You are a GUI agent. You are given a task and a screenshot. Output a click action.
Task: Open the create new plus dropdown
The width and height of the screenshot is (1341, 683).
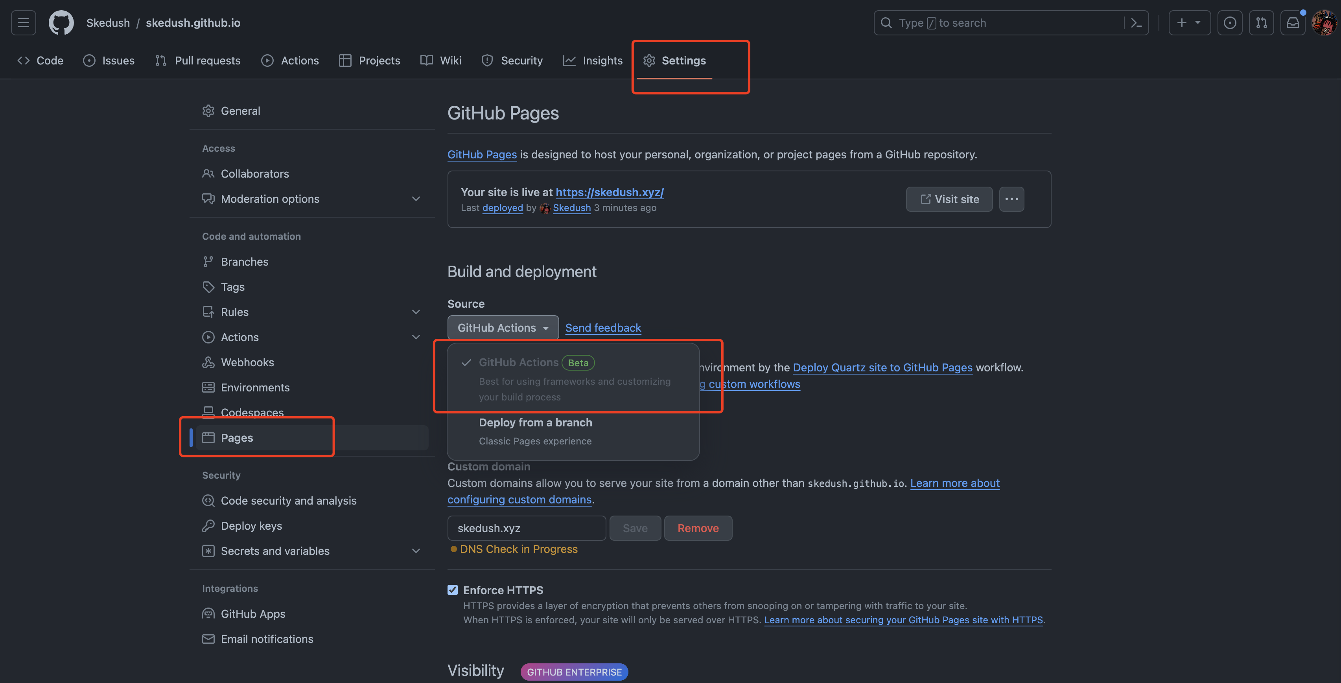pyautogui.click(x=1189, y=23)
